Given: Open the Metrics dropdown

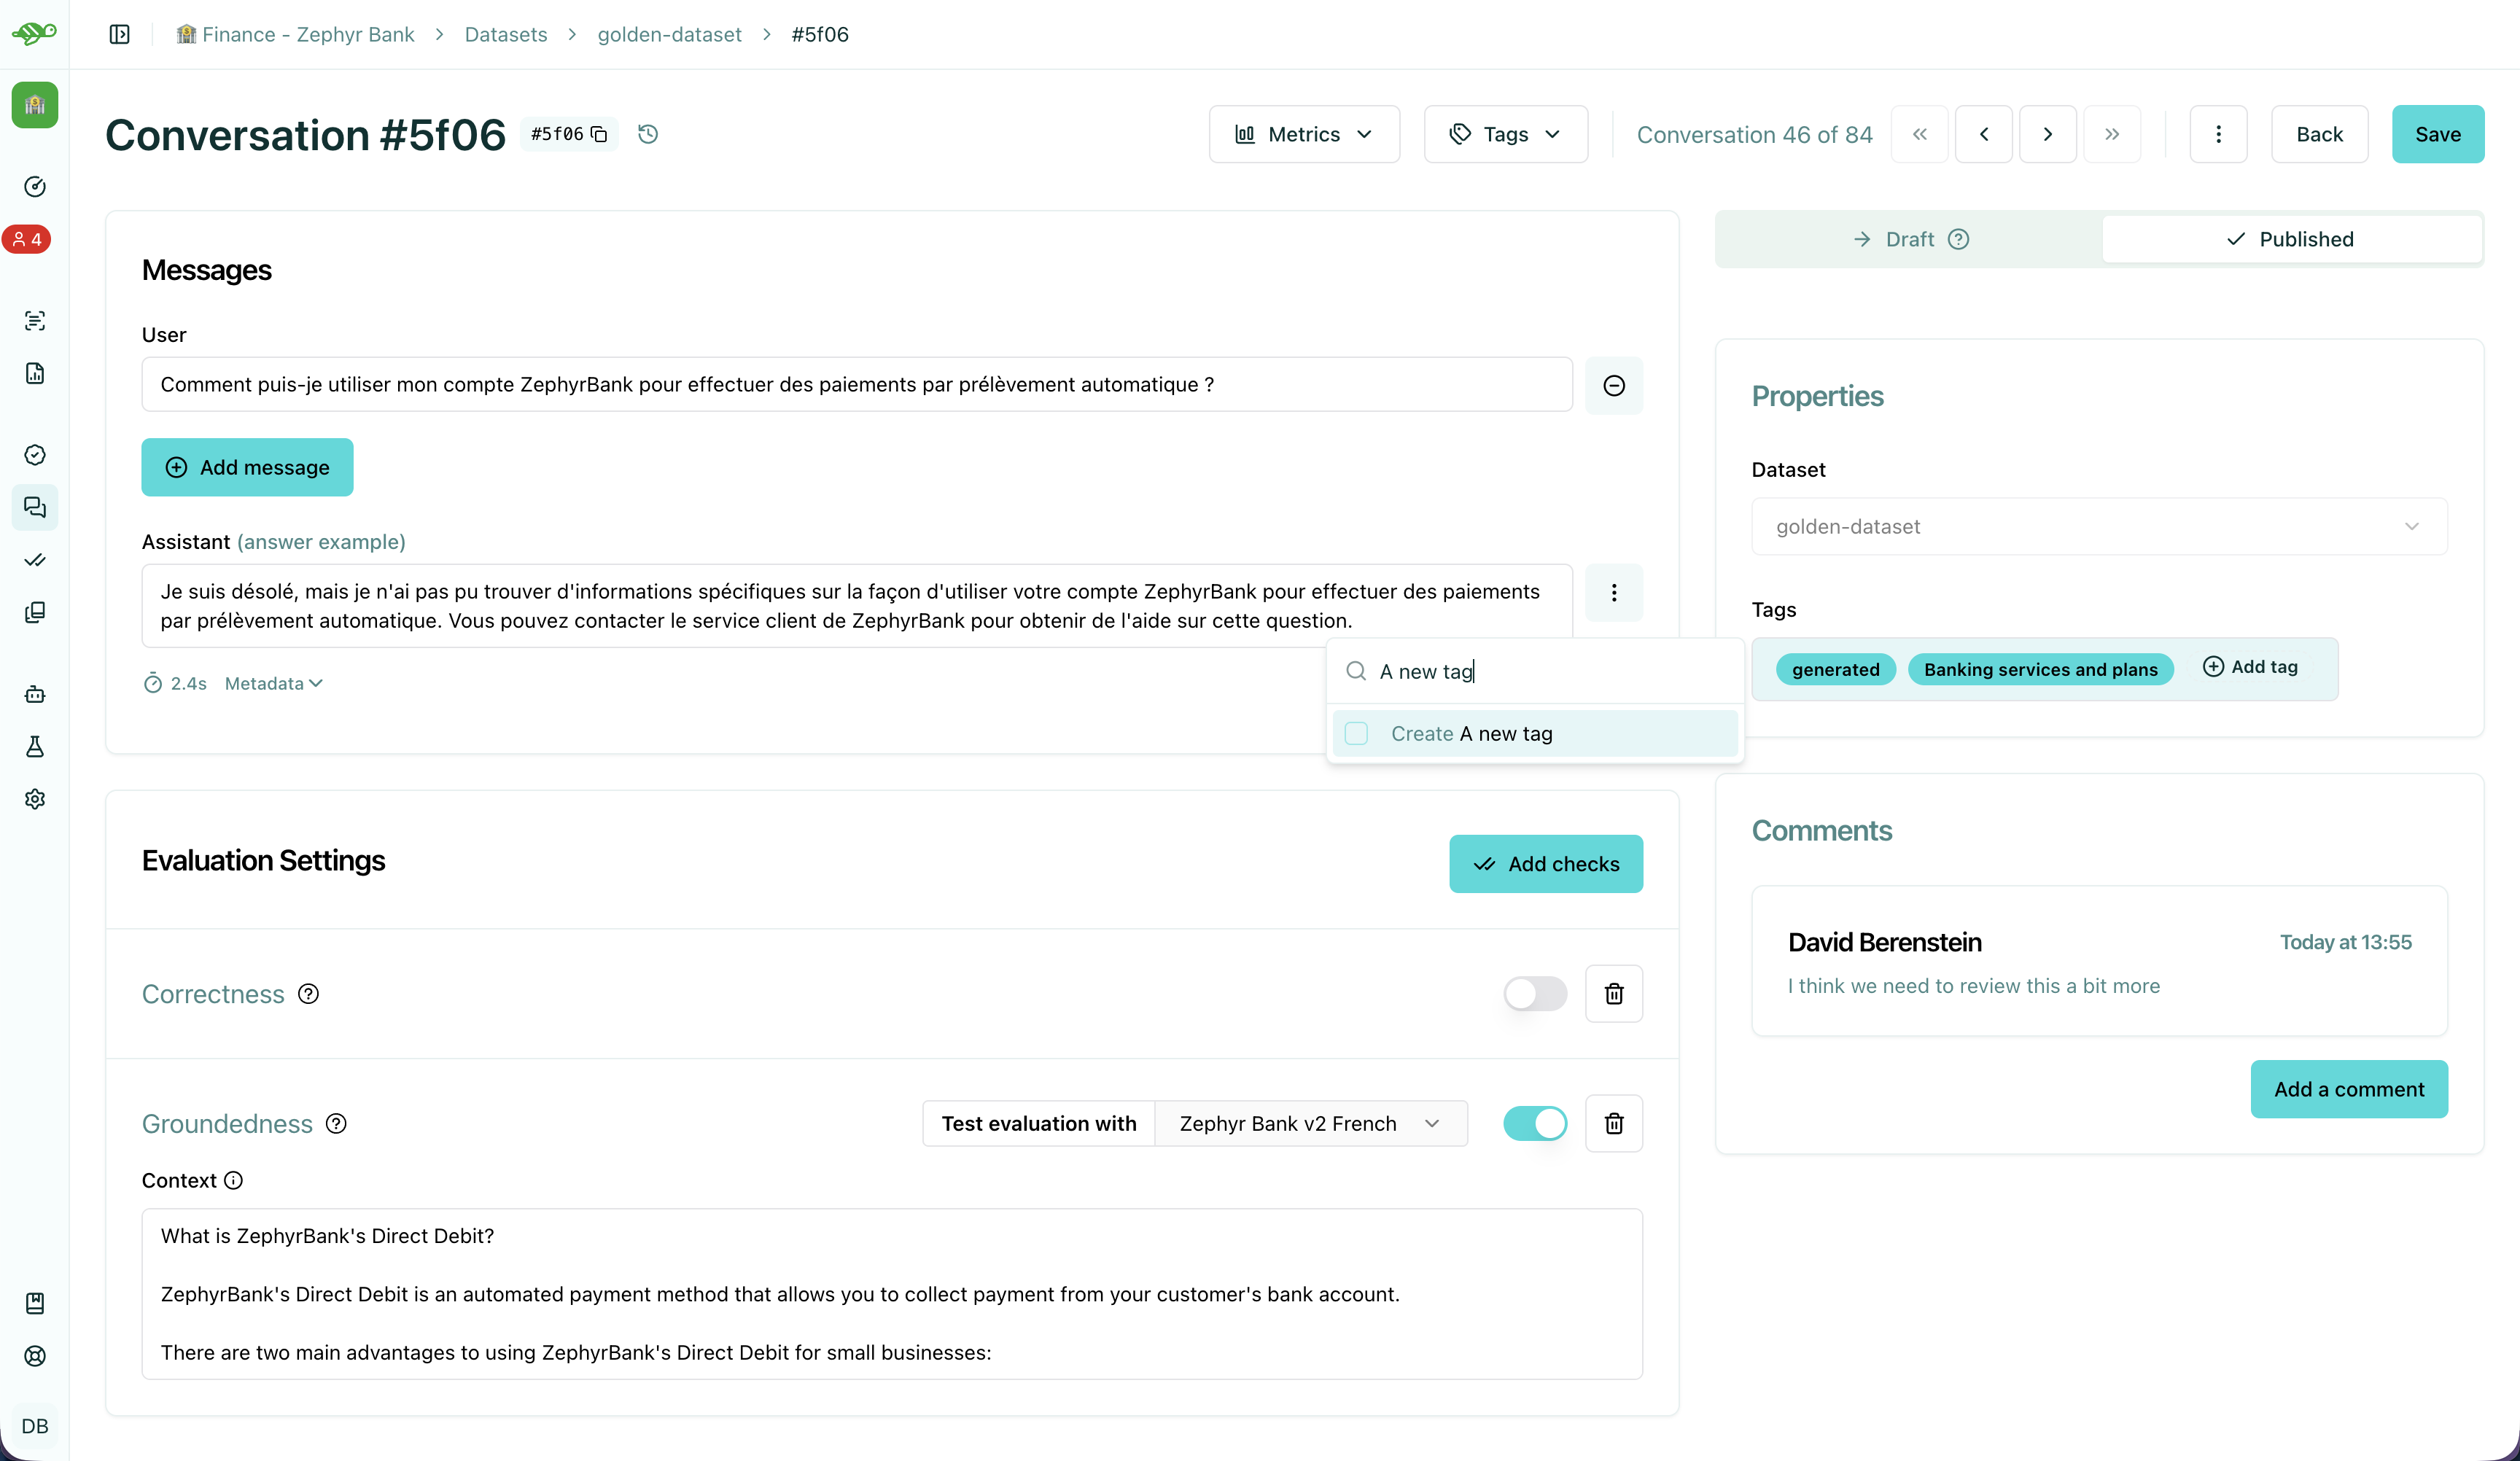Looking at the screenshot, I should click(1304, 134).
